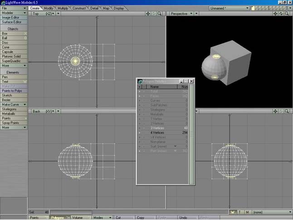Click the rotate icon in the bottom-right viewport
Screen dimensions: 293x220
[281, 112]
